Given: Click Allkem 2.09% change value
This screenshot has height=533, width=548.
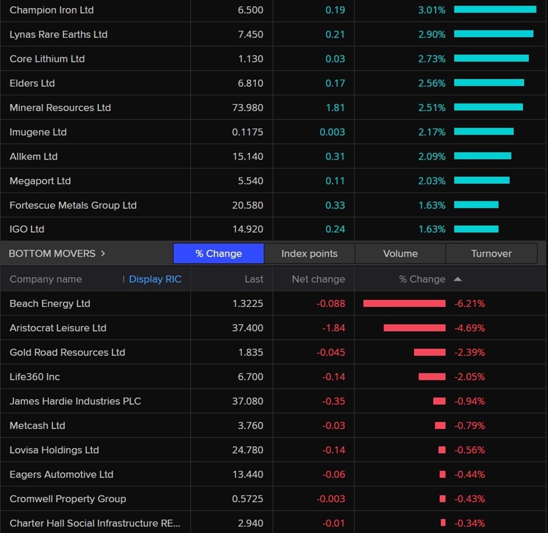Looking at the screenshot, I should 432,157.
